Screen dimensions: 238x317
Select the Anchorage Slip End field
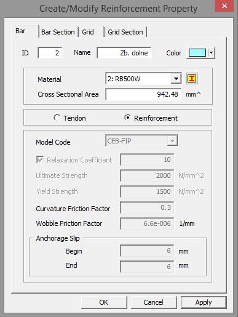pyautogui.click(x=147, y=267)
